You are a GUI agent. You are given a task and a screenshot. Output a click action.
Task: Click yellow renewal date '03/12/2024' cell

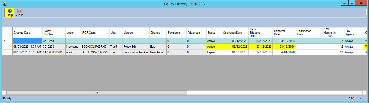click(x=284, y=47)
